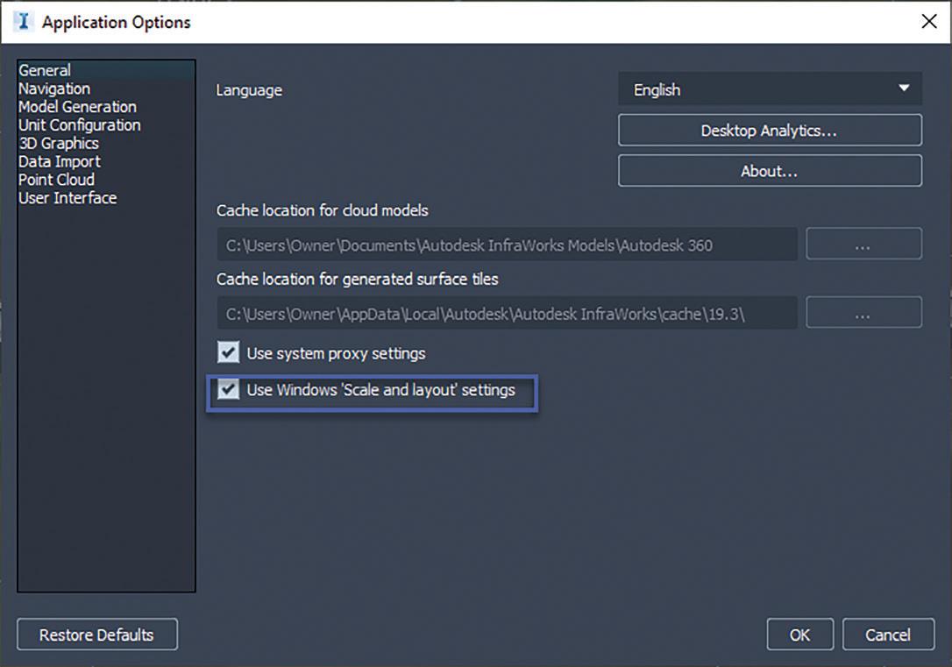Open Point Cloud settings
The image size is (952, 667).
[56, 180]
